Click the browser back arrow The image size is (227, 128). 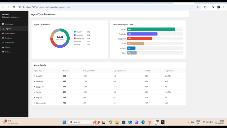click(3, 7)
